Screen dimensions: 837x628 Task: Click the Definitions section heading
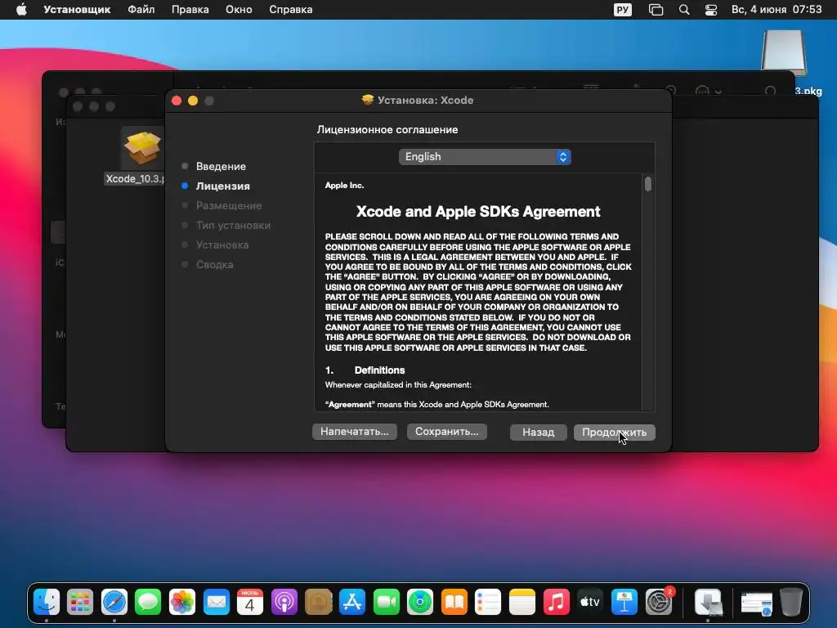pyautogui.click(x=379, y=370)
